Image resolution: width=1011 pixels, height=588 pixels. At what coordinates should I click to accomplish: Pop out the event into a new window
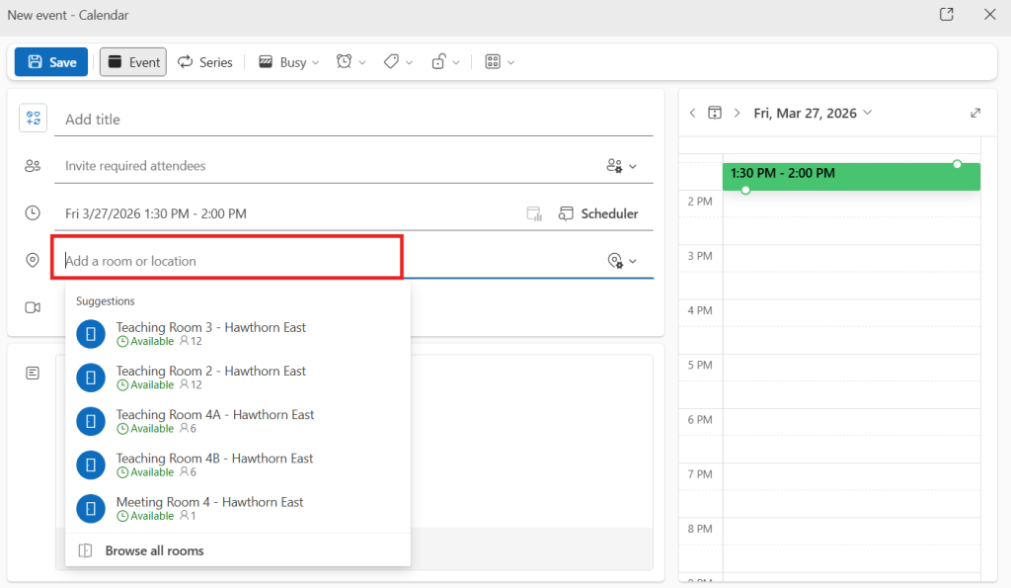point(947,14)
